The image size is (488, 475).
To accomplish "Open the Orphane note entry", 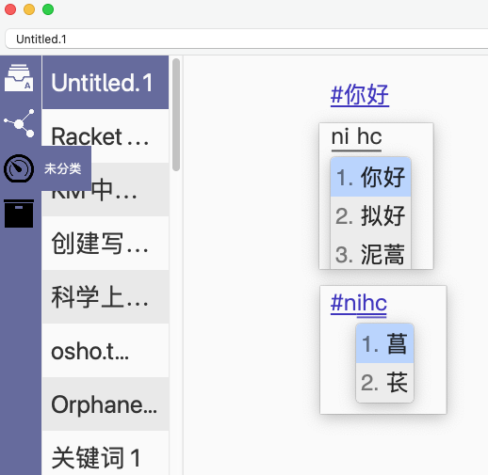I will [106, 404].
